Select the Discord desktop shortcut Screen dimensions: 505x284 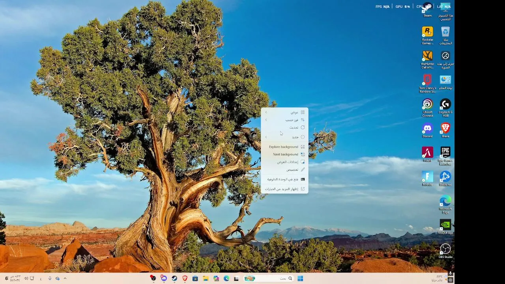pyautogui.click(x=428, y=131)
